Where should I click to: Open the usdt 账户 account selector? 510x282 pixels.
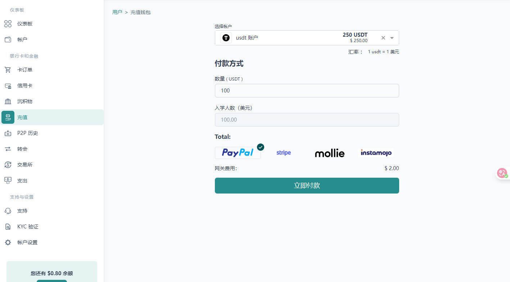click(307, 38)
